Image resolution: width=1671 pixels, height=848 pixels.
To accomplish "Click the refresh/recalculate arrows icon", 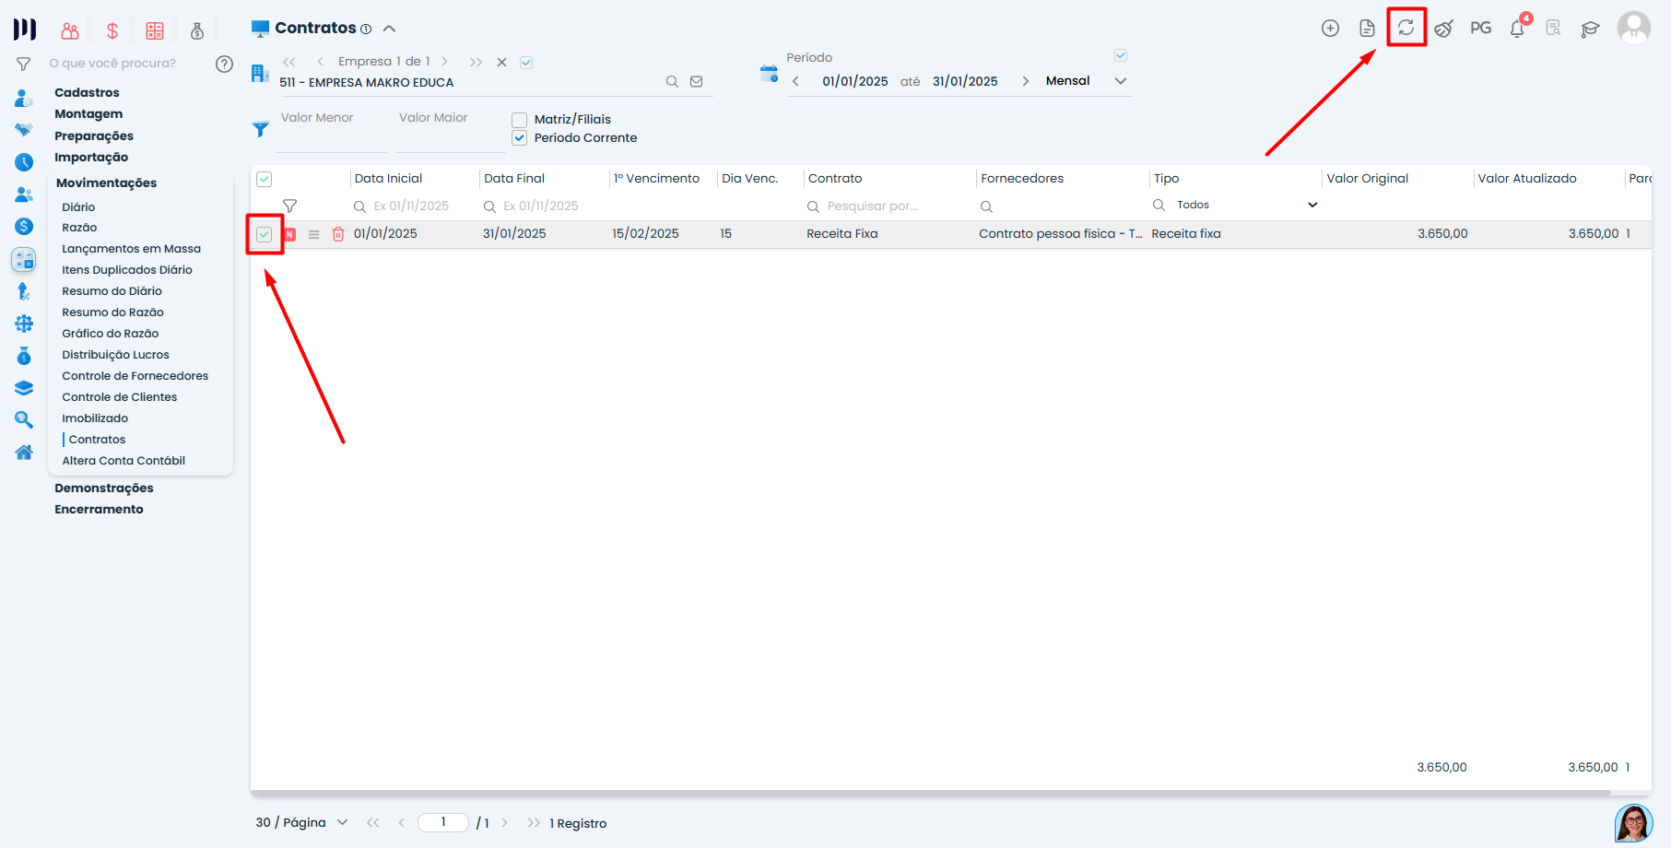I will tap(1406, 28).
